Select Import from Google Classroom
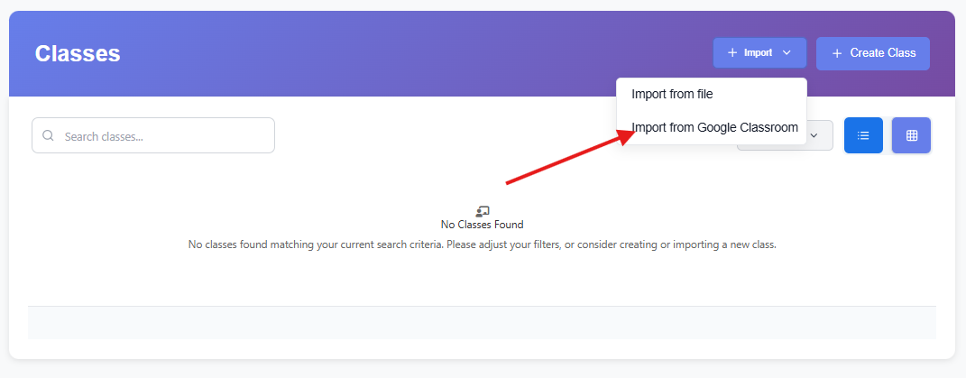This screenshot has width=966, height=378. click(714, 127)
